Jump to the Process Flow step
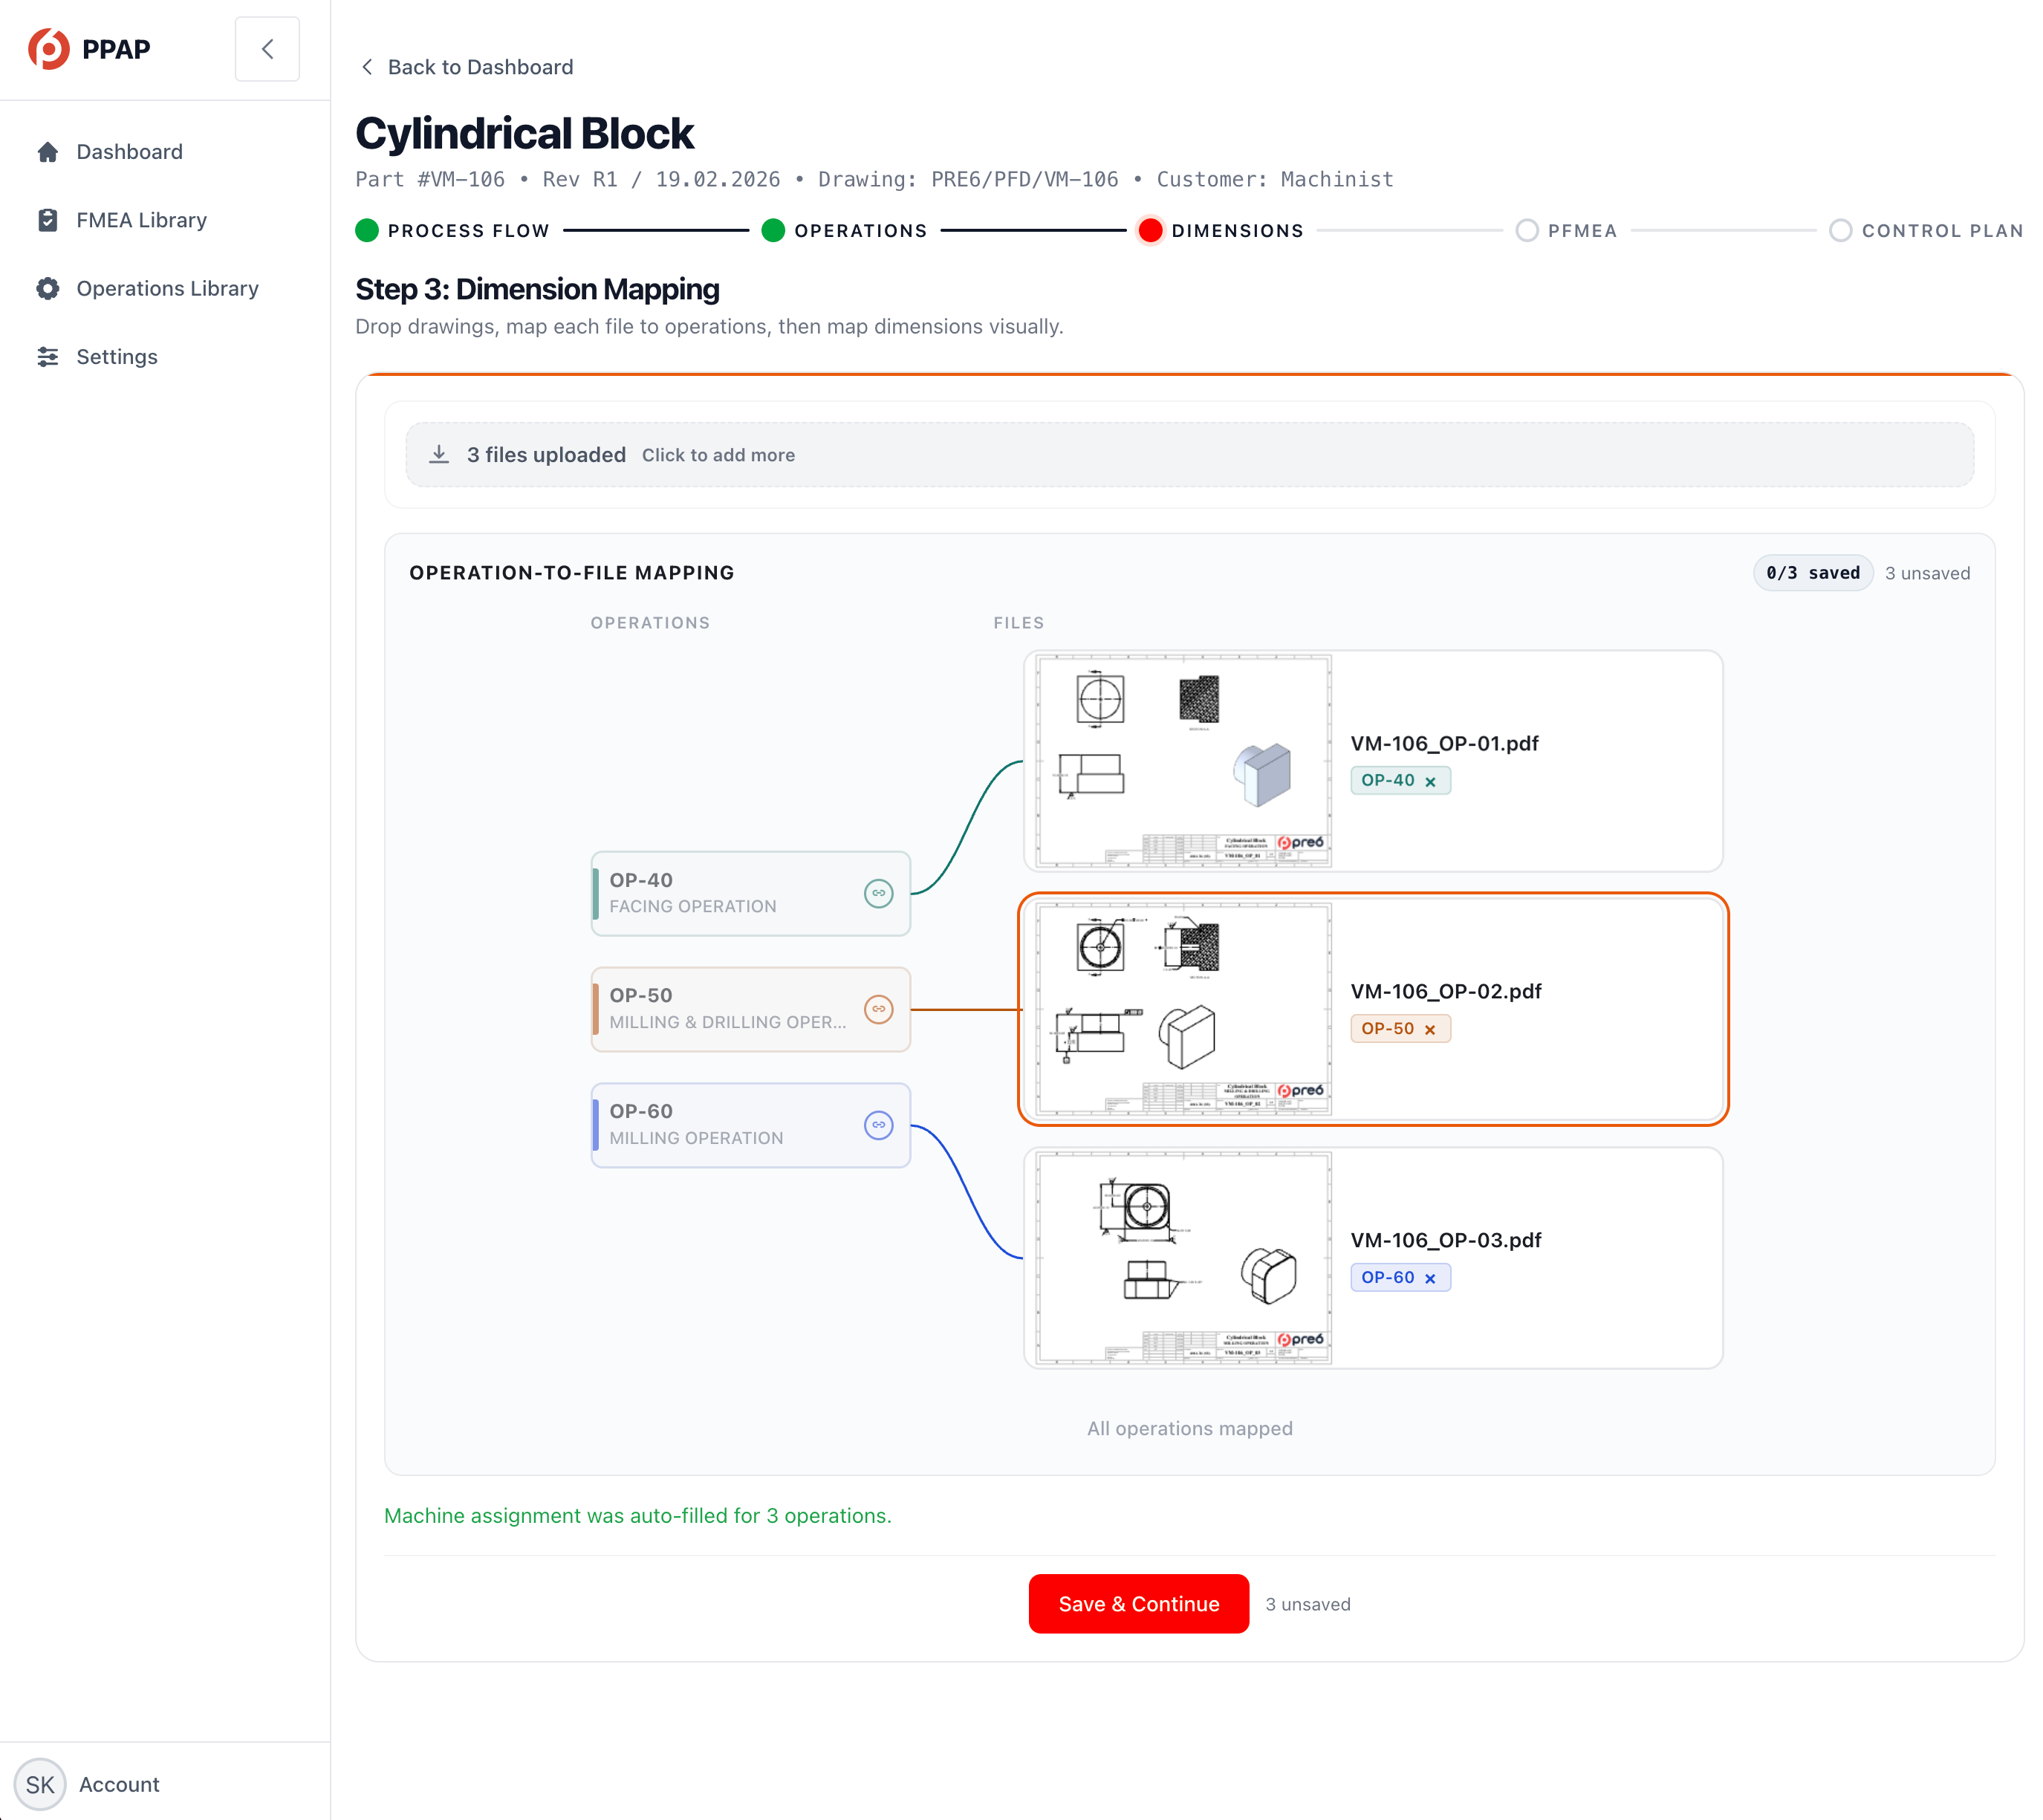2043x1820 pixels. 367,231
